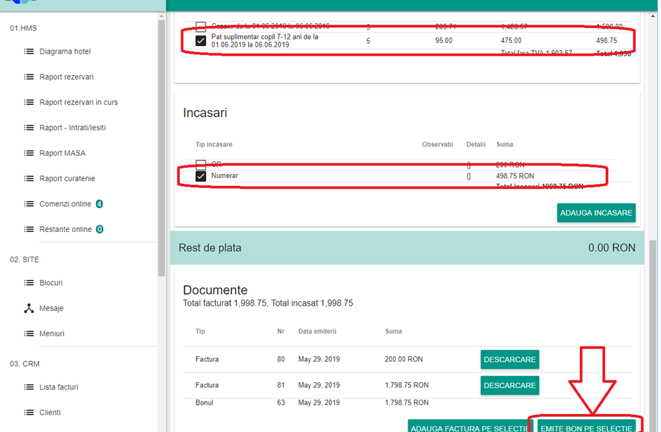
Task: Open Diagrama hotel menu item
Action: pyautogui.click(x=65, y=51)
